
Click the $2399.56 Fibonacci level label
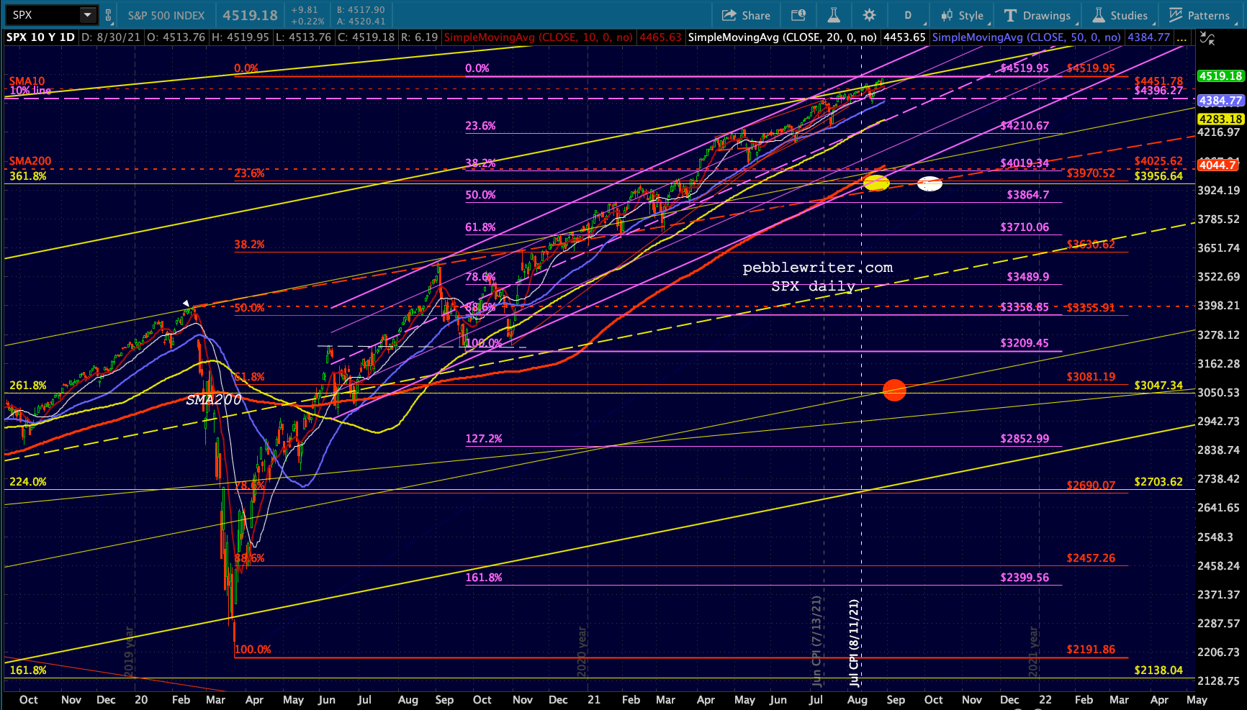(x=1025, y=577)
